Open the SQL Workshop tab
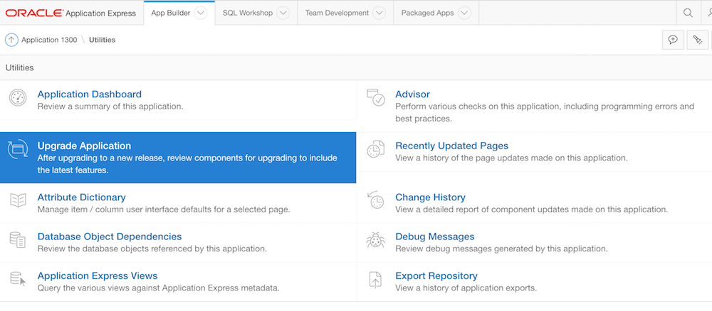This screenshot has height=311, width=712. tap(247, 13)
